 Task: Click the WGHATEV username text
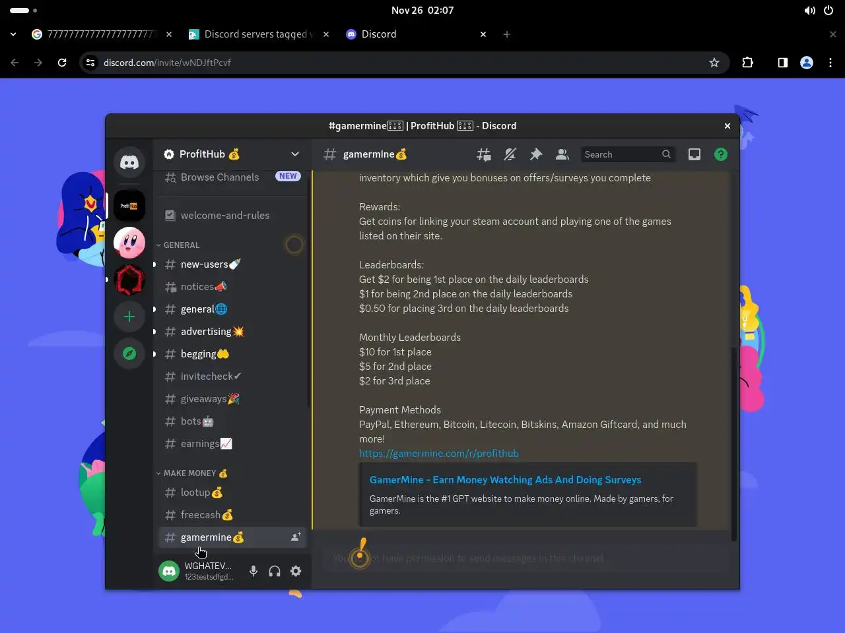[208, 566]
